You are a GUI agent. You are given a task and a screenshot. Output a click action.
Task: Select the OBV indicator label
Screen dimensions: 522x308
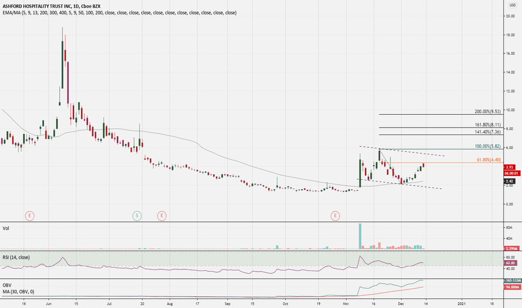click(7, 286)
